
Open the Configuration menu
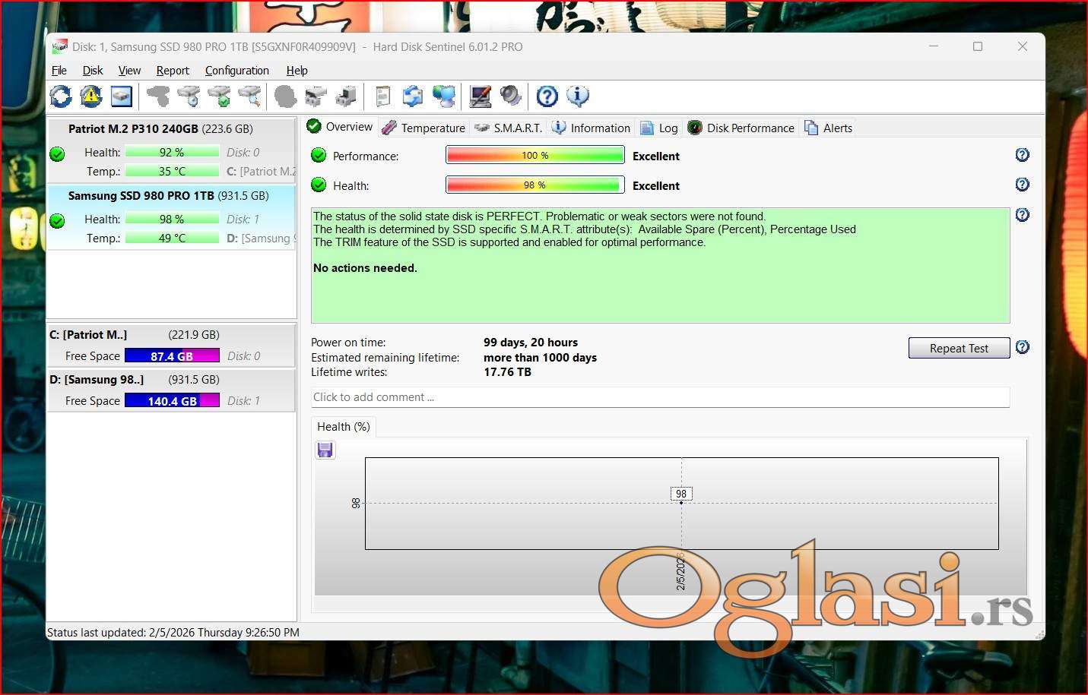click(236, 71)
